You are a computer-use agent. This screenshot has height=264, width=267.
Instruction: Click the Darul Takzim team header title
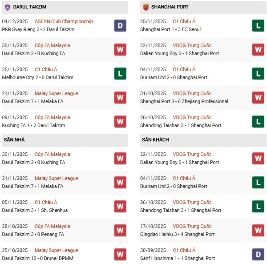(30, 7)
